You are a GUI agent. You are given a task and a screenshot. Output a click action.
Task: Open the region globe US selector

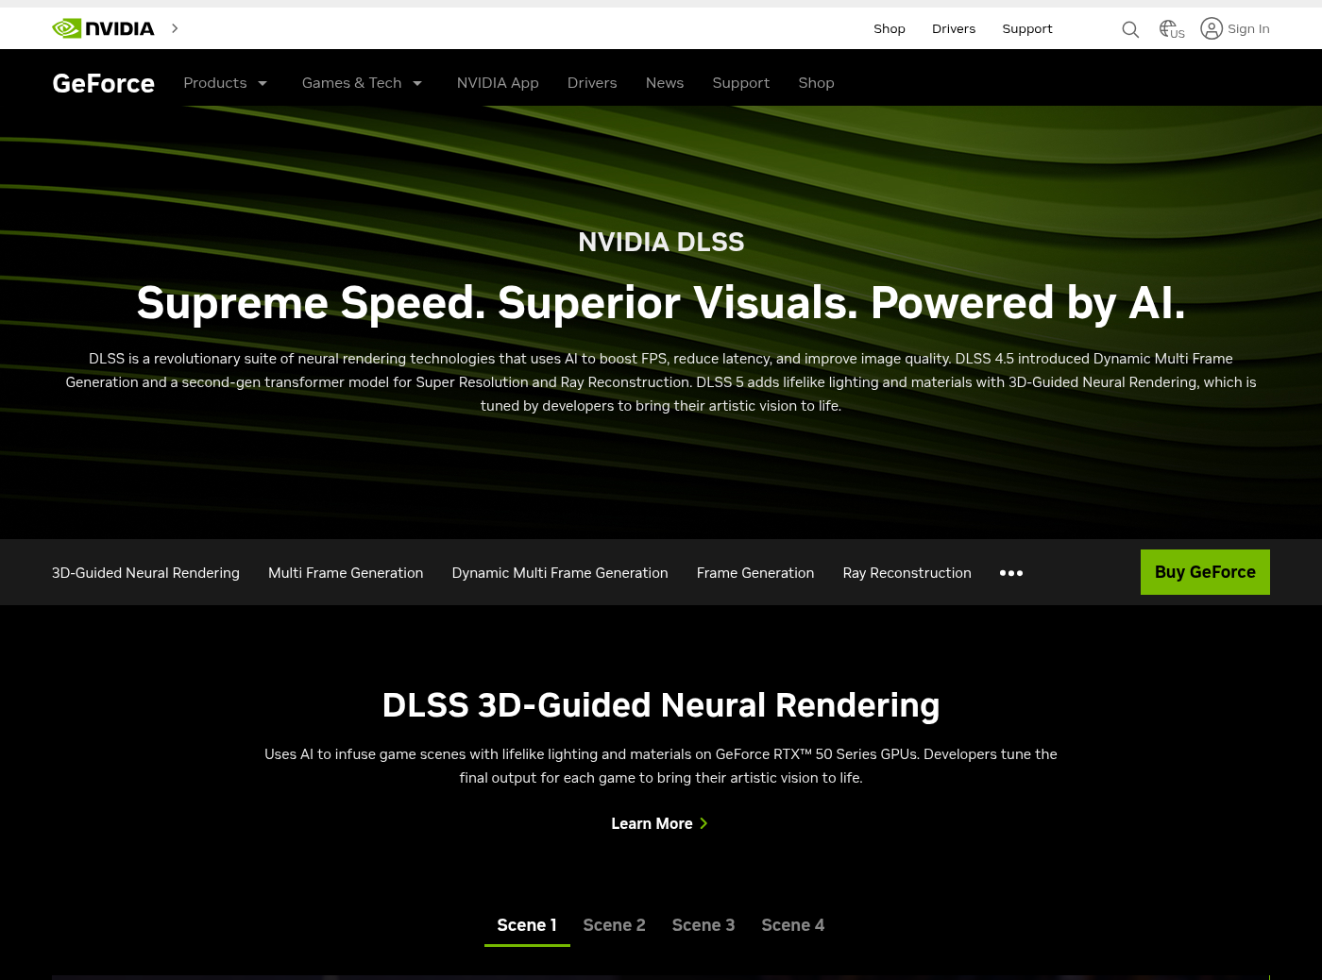coord(1171,29)
